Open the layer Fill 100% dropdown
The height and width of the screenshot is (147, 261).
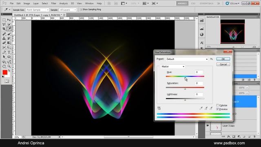tap(247, 93)
